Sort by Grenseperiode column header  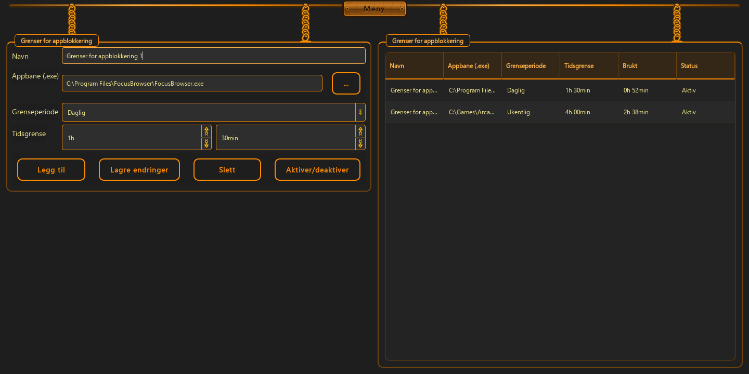[x=531, y=65]
